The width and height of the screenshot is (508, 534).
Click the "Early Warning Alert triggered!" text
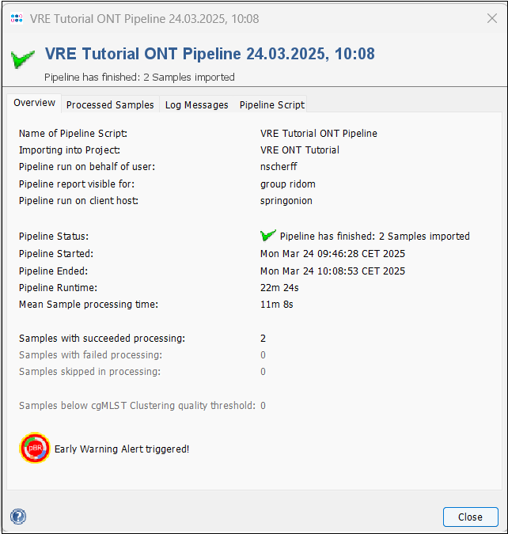tap(122, 449)
